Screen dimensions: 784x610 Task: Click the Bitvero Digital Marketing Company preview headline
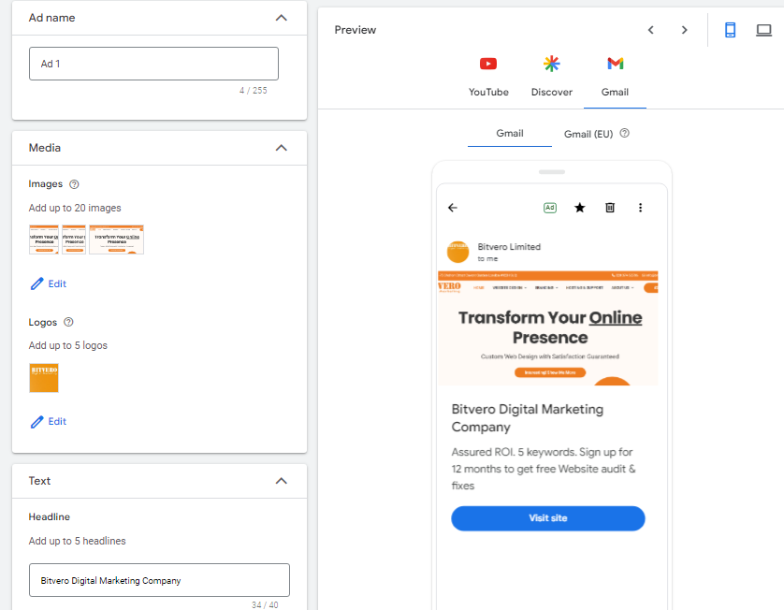pos(527,418)
